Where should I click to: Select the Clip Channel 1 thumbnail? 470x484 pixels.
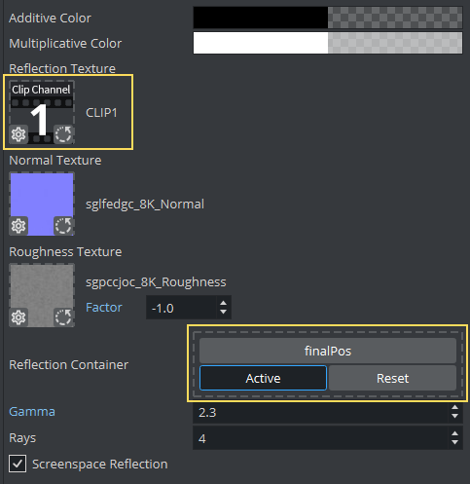(x=42, y=112)
